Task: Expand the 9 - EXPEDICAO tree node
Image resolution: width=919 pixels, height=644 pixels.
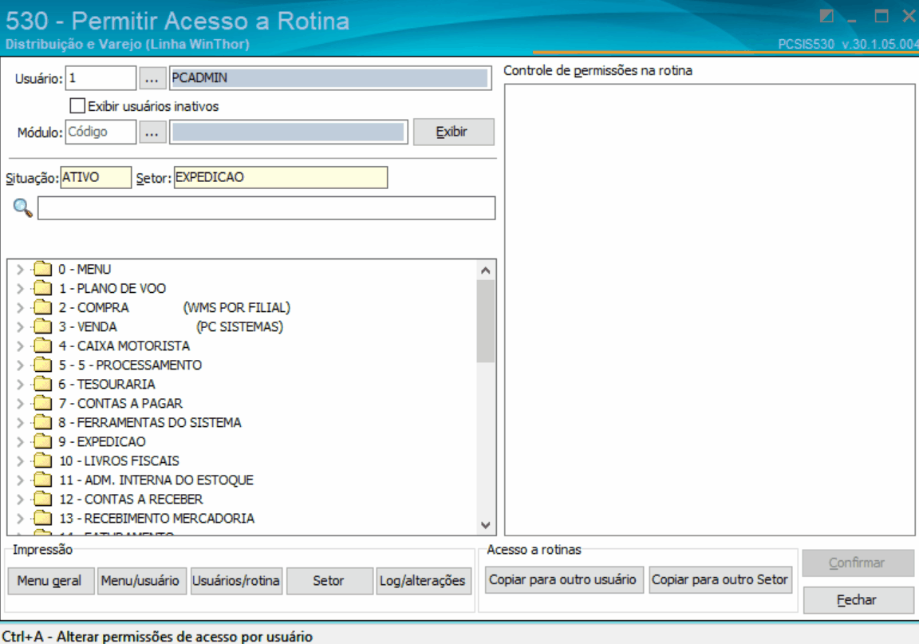Action: click(x=20, y=441)
